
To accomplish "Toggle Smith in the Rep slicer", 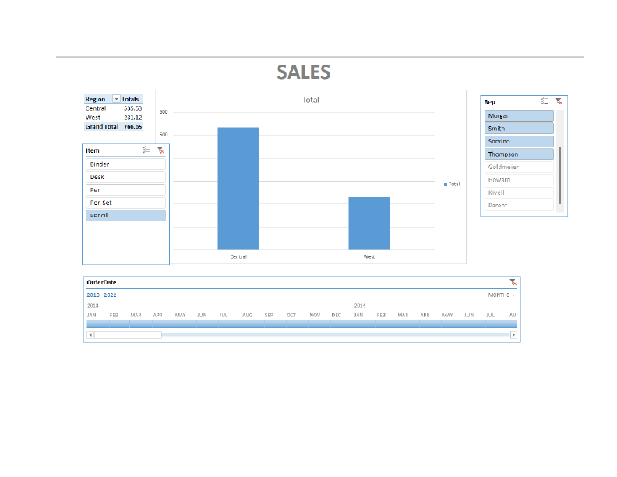I will [x=519, y=129].
